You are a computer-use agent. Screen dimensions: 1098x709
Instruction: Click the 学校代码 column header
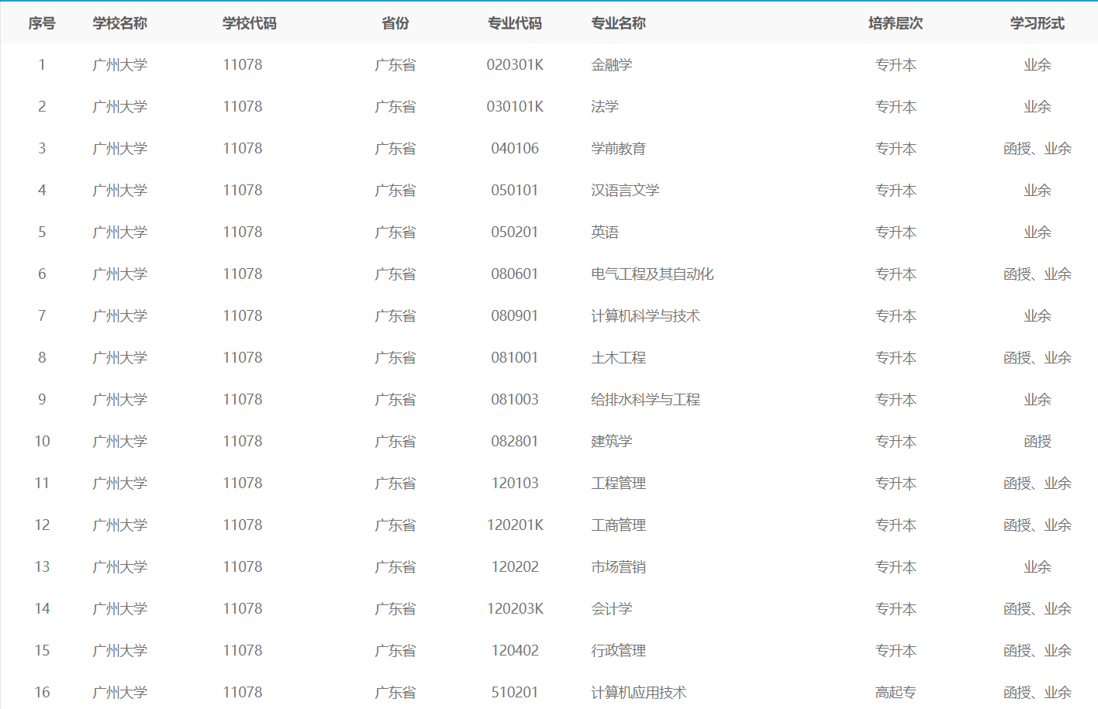coord(249,23)
